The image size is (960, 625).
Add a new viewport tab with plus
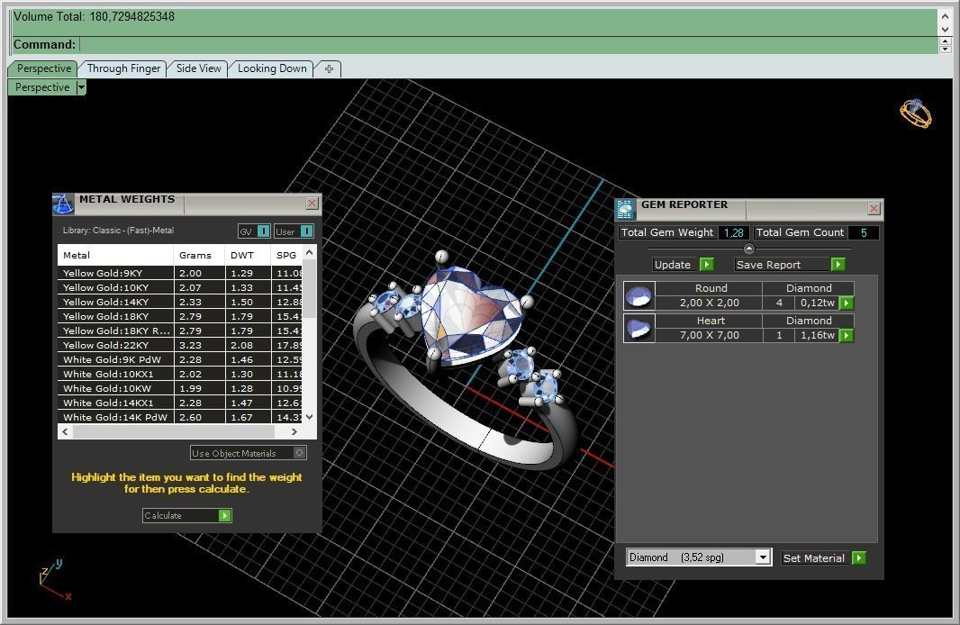coord(329,68)
